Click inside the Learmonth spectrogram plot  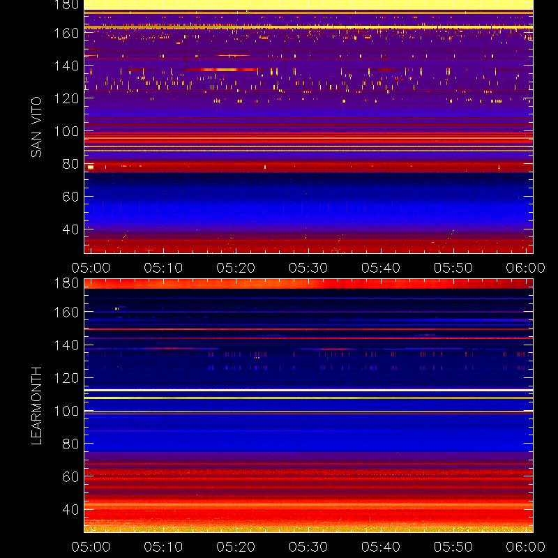(x=308, y=406)
